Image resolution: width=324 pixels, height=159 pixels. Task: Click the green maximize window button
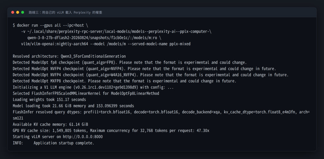click(x=22, y=12)
